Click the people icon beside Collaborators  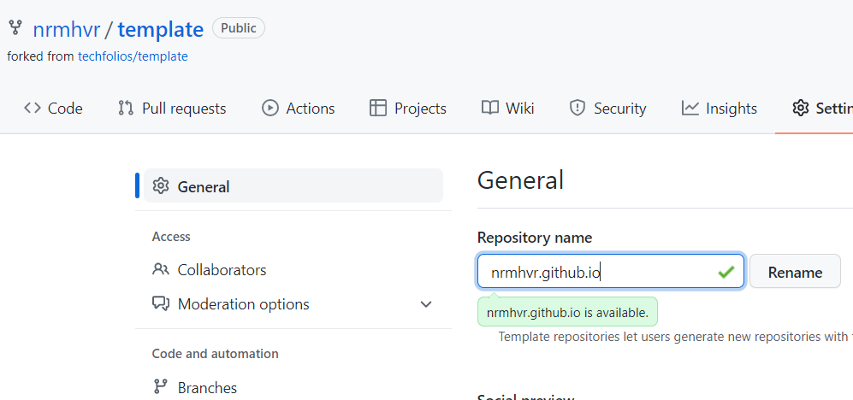point(161,269)
